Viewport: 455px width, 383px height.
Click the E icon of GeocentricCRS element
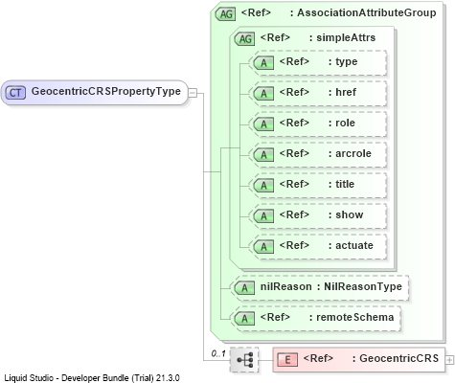pos(287,360)
